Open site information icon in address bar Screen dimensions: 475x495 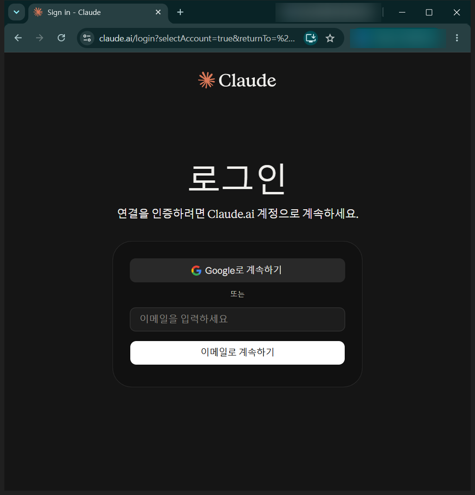click(87, 38)
